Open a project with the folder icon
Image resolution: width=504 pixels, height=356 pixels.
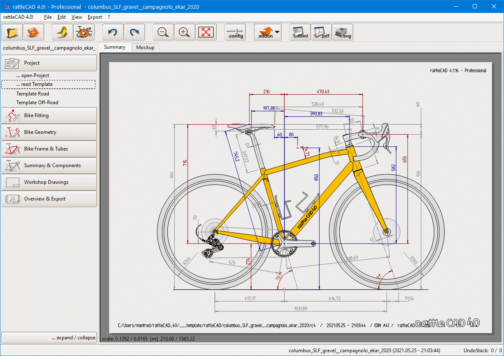tap(12, 32)
